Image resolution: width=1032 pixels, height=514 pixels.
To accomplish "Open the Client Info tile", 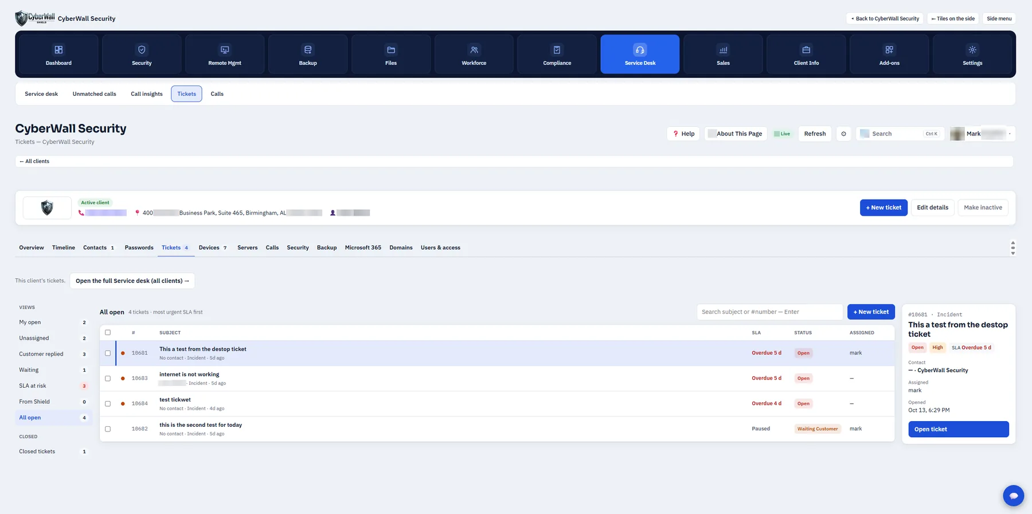I will (x=806, y=54).
